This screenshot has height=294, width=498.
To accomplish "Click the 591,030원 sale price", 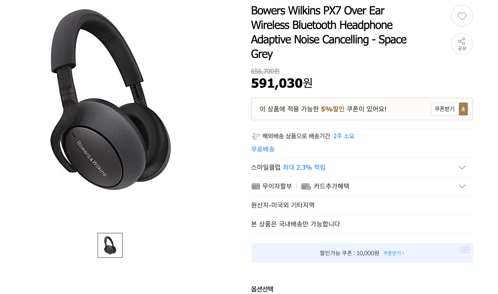I will tap(282, 83).
